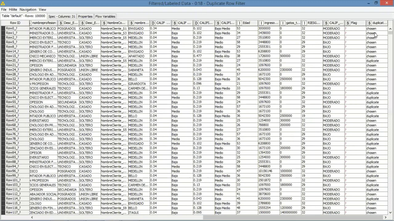
Task: Click the String type icon of CALIFI column
Action: (x=218, y=23)
